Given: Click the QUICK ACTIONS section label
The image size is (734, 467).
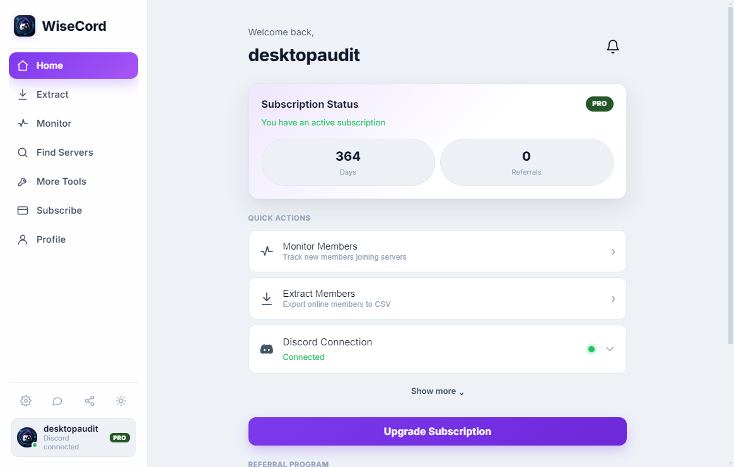Looking at the screenshot, I should (x=279, y=218).
